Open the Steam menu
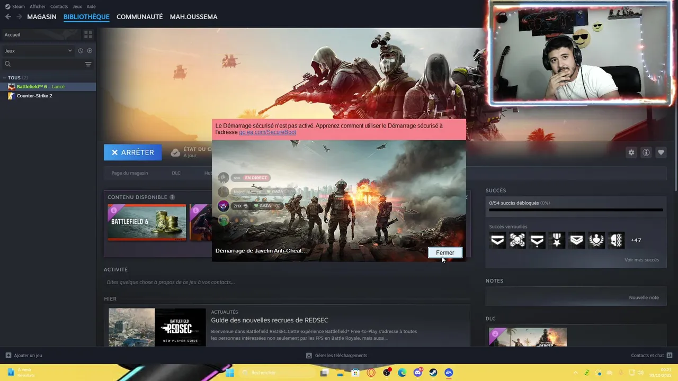The height and width of the screenshot is (381, 678). coord(15,6)
